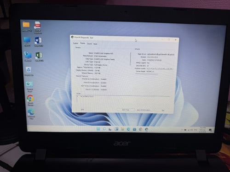Click the Help button
The height and width of the screenshot is (172, 230).
(x=82, y=110)
